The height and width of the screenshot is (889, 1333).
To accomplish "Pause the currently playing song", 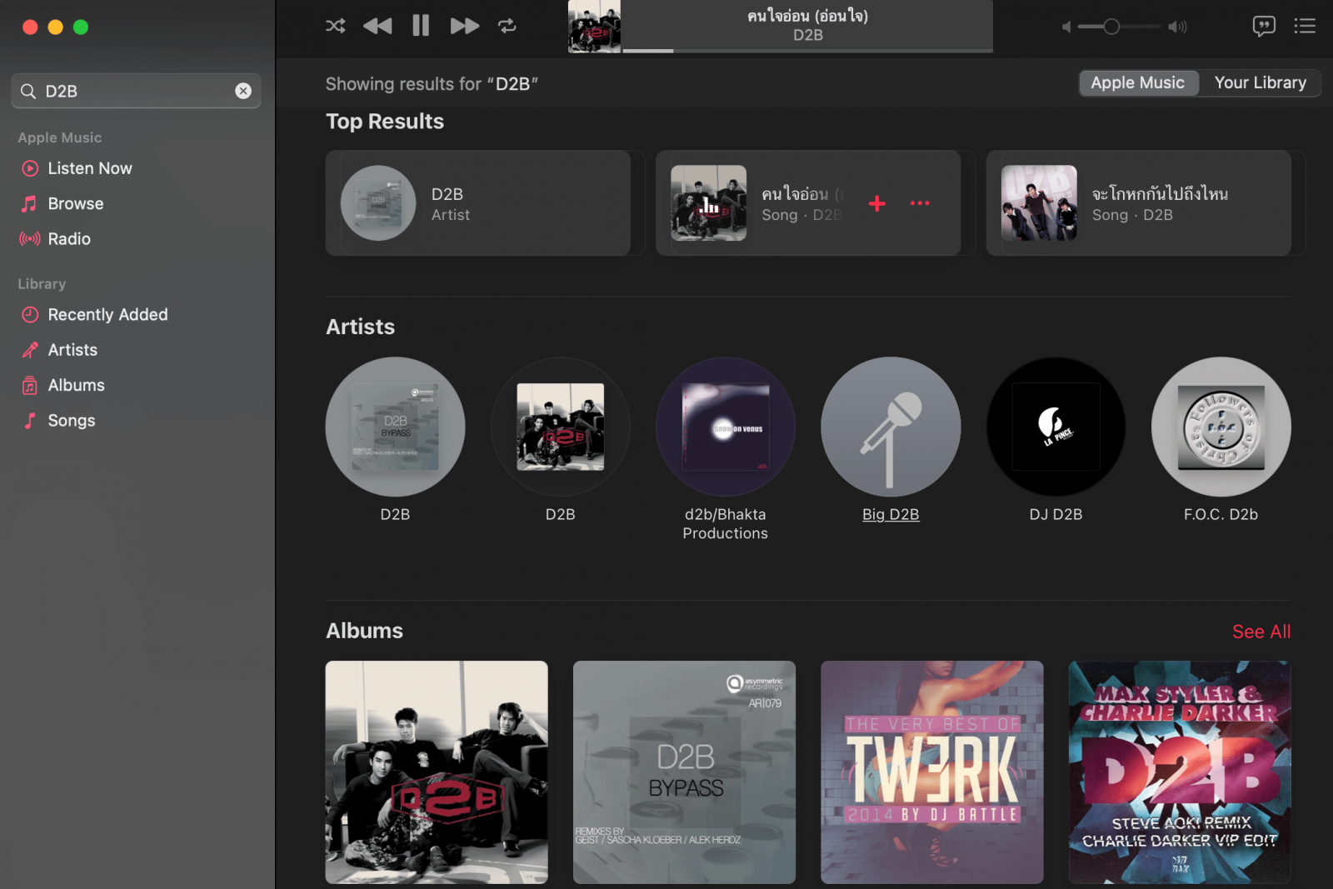I will point(421,26).
